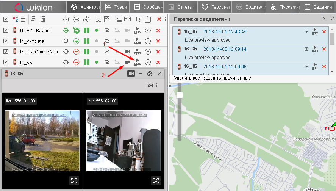
Task: Click the video camera icon for t6_КБ
Action: pyautogui.click(x=127, y=62)
